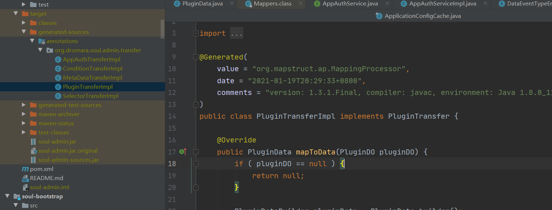The width and height of the screenshot is (552, 210).
Task: Click the soul-admin-sources.jar archive icon
Action: [x=34, y=160]
